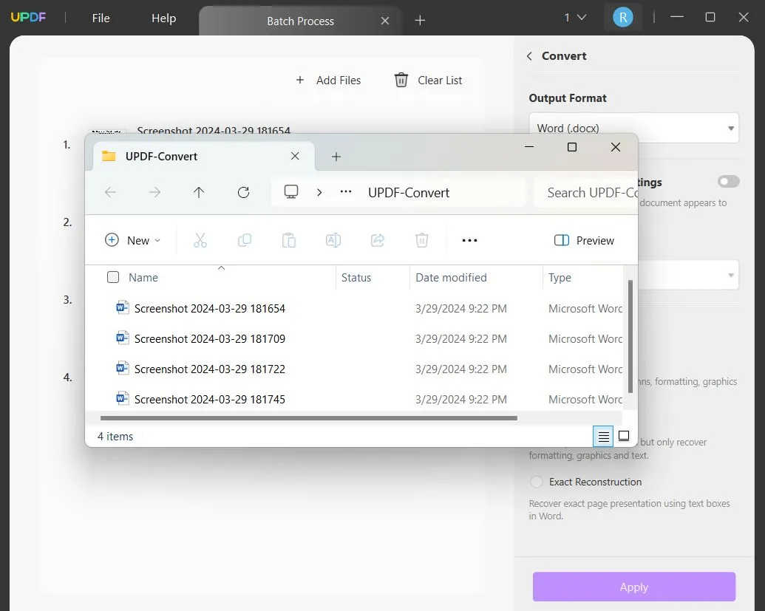The width and height of the screenshot is (765, 611).
Task: Click the Search UPDF-Convert box
Action: 585,193
